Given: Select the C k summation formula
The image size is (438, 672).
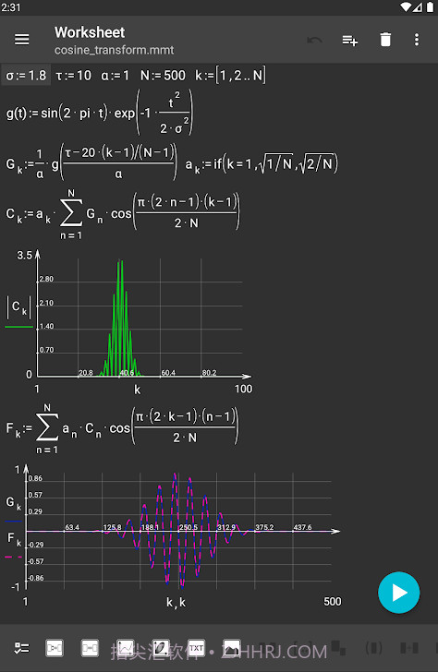Looking at the screenshot, I should [x=123, y=213].
